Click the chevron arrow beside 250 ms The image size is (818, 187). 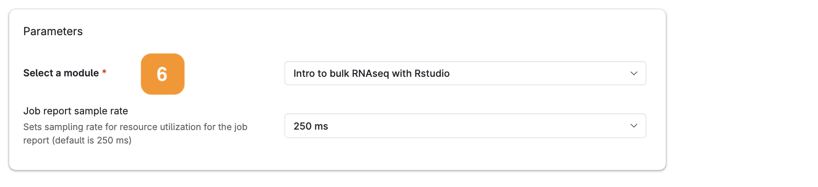pos(634,126)
